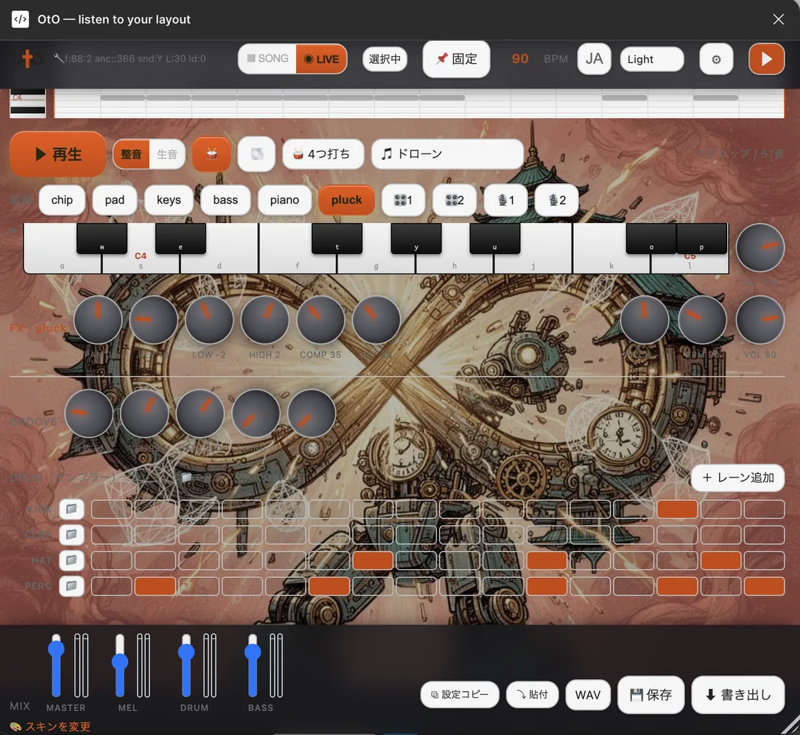Screen dimensions: 800x735
Task: Add a lane with レーン追加
Action: (737, 478)
